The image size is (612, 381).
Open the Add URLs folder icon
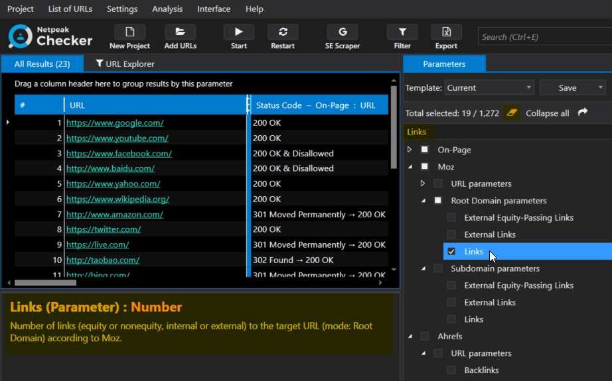[180, 32]
